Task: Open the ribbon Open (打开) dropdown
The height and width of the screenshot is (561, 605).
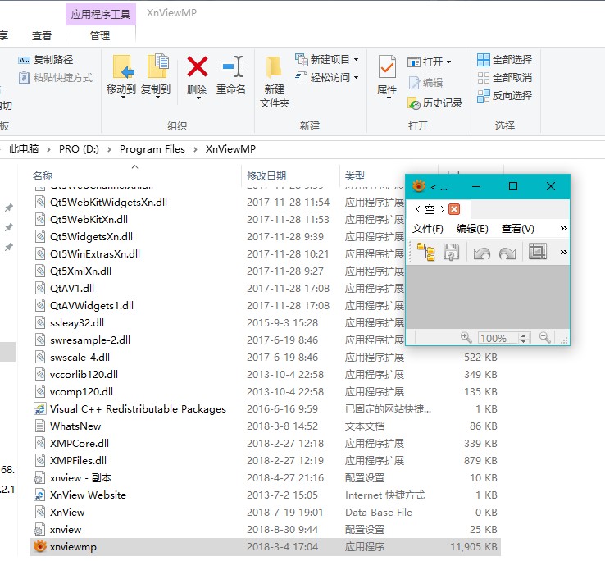Action: coord(430,62)
